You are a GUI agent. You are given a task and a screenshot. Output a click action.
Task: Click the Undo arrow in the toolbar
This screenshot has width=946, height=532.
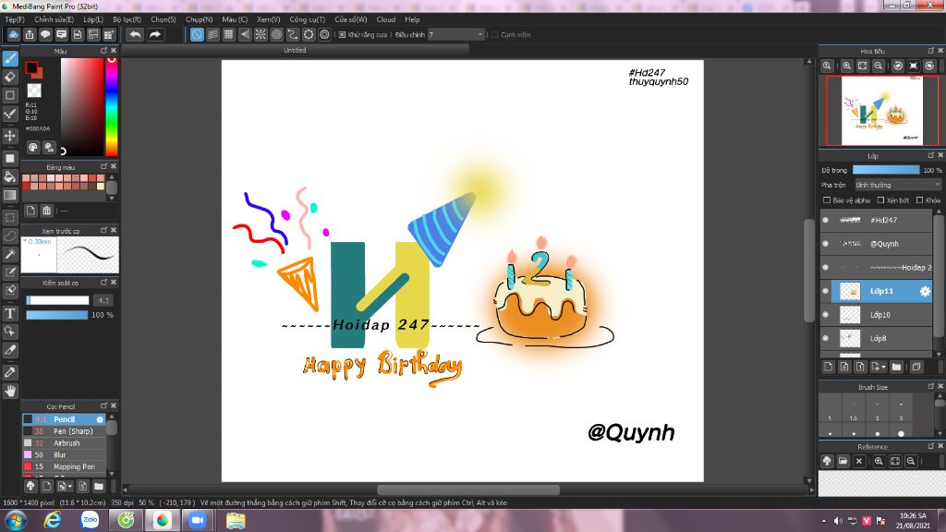(x=135, y=34)
